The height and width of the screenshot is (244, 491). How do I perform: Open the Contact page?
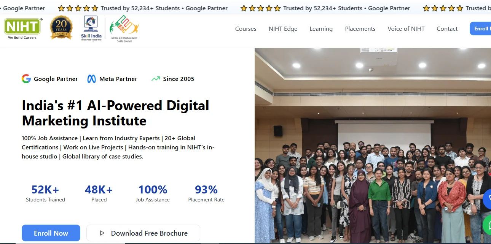447,29
